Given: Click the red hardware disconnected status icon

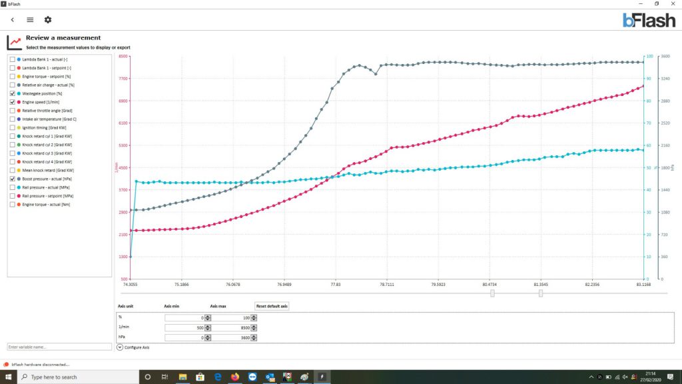Looking at the screenshot, I should click(5, 364).
